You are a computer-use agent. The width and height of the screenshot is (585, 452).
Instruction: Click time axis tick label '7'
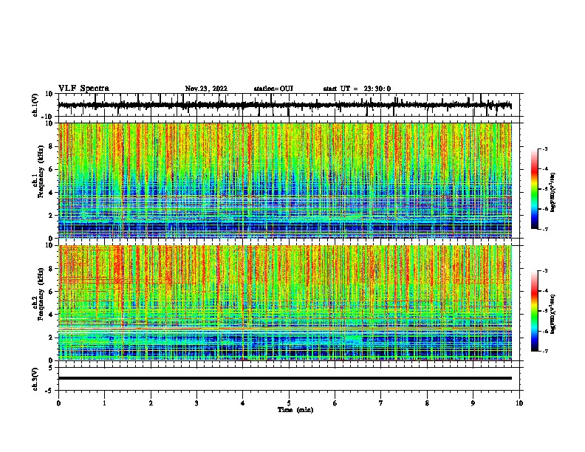tap(381, 403)
